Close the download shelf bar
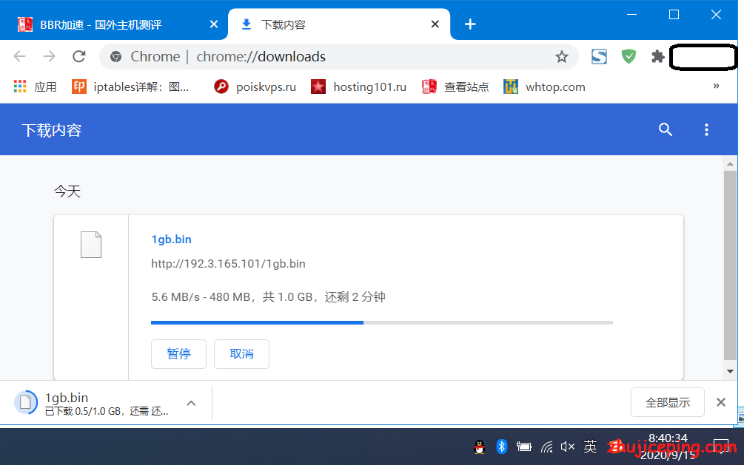 (721, 402)
